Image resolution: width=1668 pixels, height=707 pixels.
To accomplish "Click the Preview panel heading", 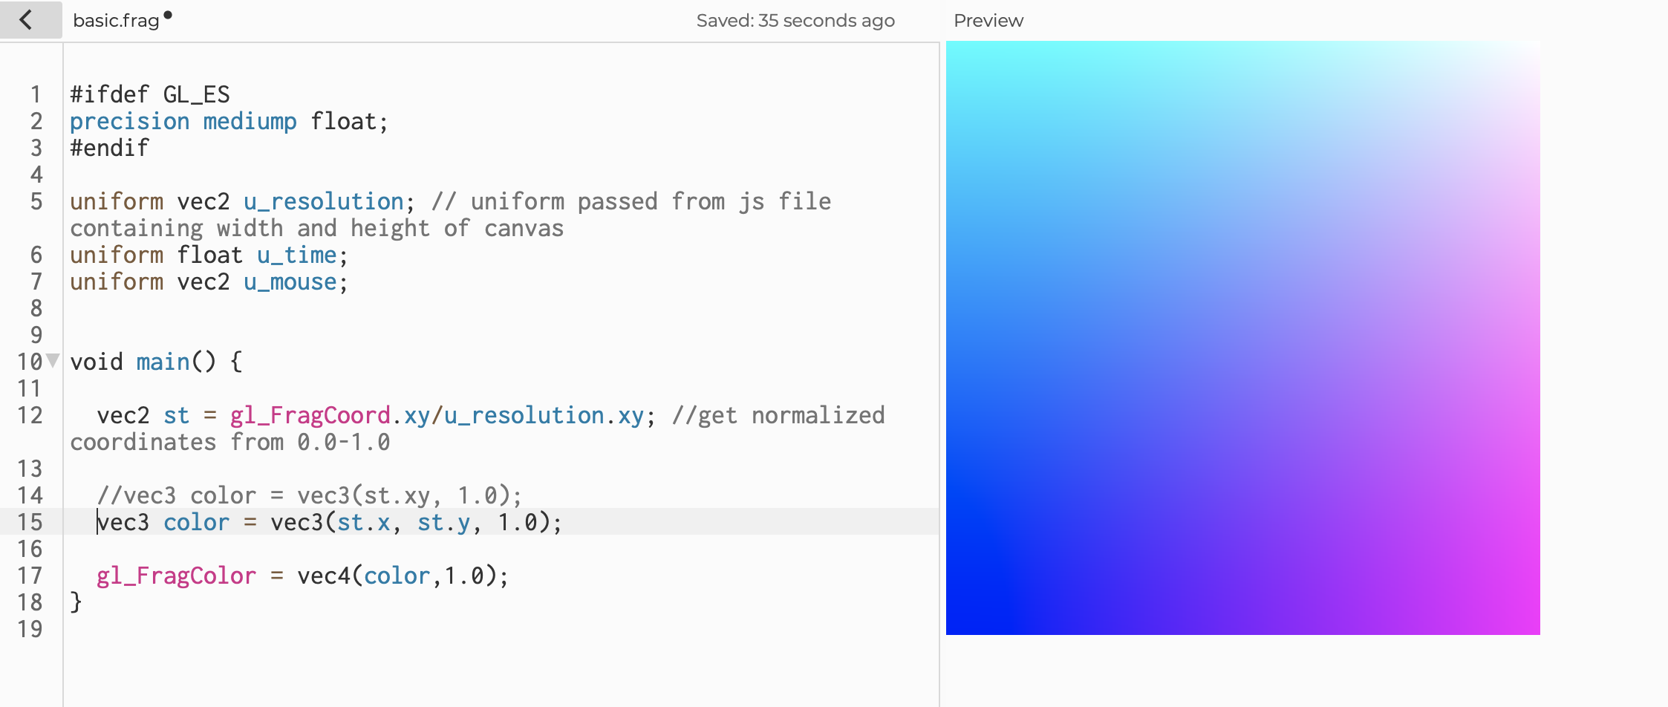I will click(988, 21).
